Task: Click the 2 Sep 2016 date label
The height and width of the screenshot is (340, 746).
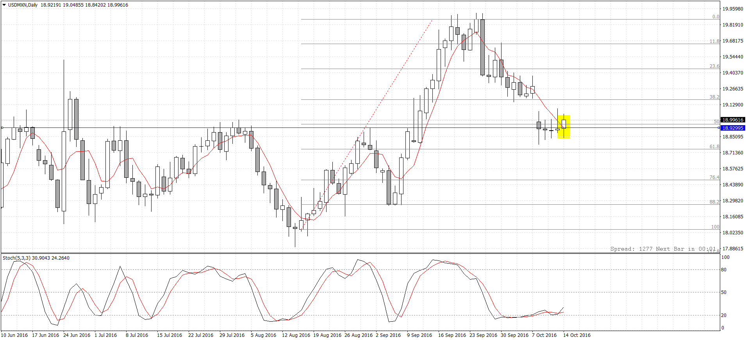Action: (388, 335)
